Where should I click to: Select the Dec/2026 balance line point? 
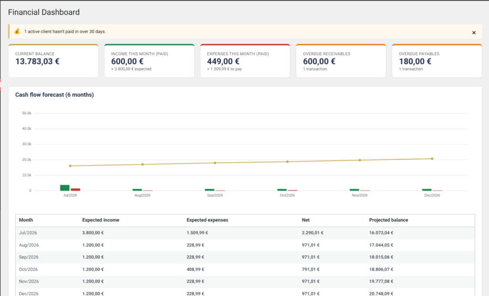[x=432, y=159]
